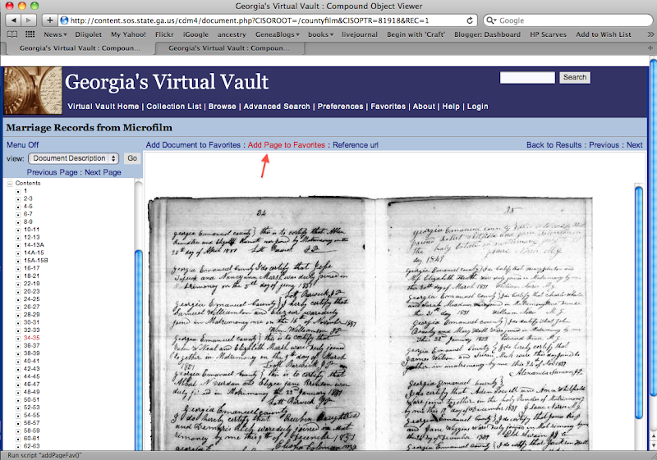Screen dimensions: 657x460
Task: Click the Georgia's Virtual Vault logo image
Action: [x=33, y=90]
